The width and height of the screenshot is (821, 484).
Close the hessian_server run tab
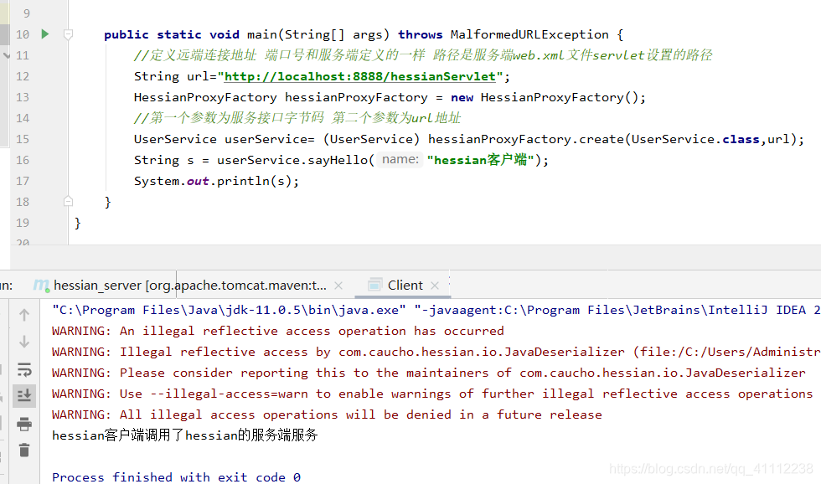coord(338,286)
